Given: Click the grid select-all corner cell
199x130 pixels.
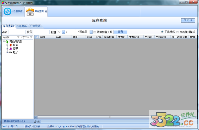Looking at the screenshot, I should coord(36,37).
